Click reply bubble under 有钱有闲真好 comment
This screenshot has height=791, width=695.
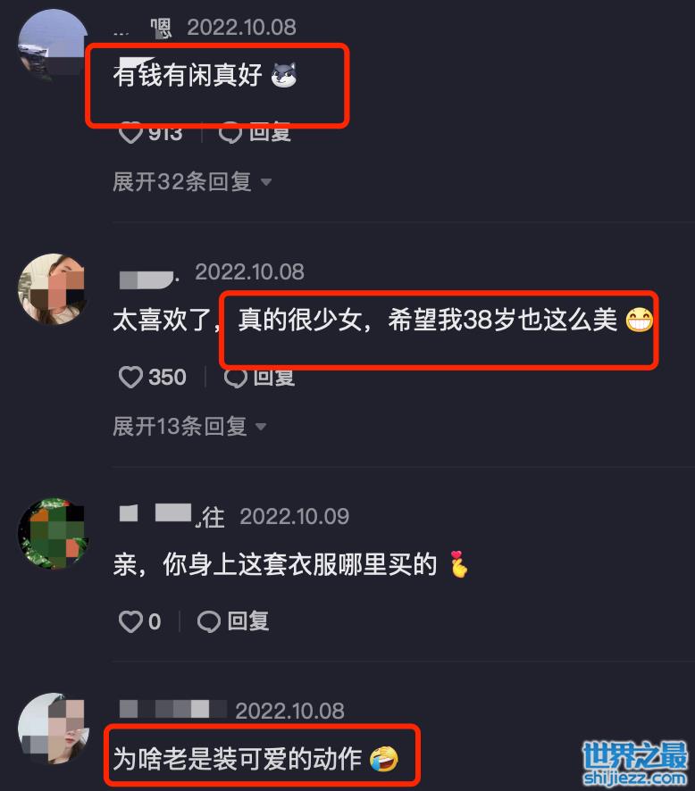pos(230,134)
